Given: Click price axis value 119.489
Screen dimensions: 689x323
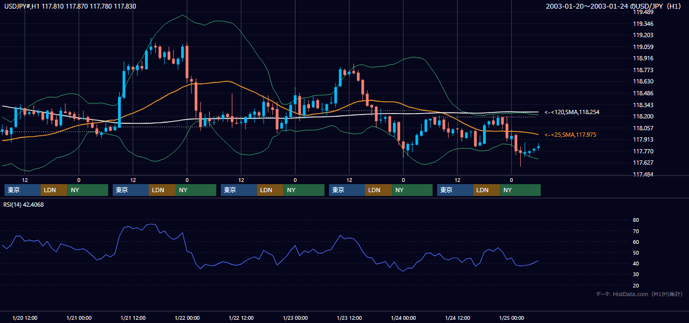Looking at the screenshot, I should pyautogui.click(x=643, y=12).
